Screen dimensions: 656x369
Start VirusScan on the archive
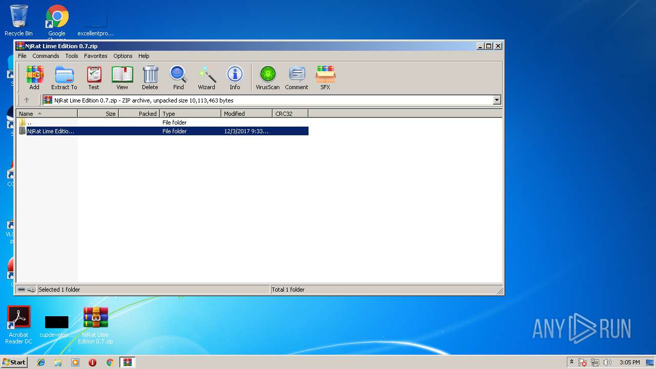268,78
